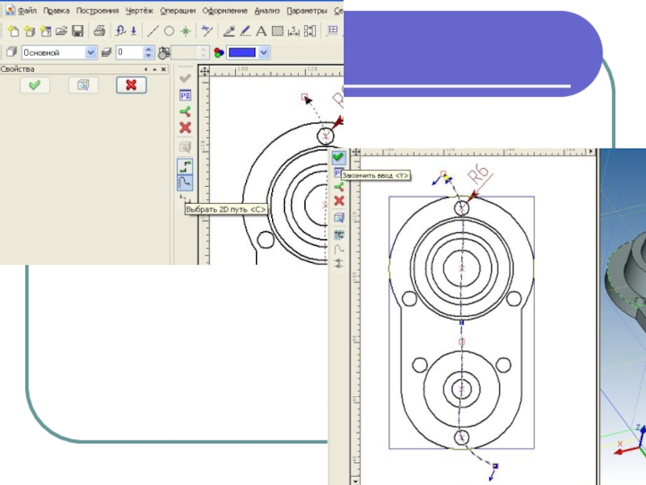Open the Основной line type dropdown
Image resolution: width=646 pixels, height=485 pixels.
pyautogui.click(x=90, y=53)
